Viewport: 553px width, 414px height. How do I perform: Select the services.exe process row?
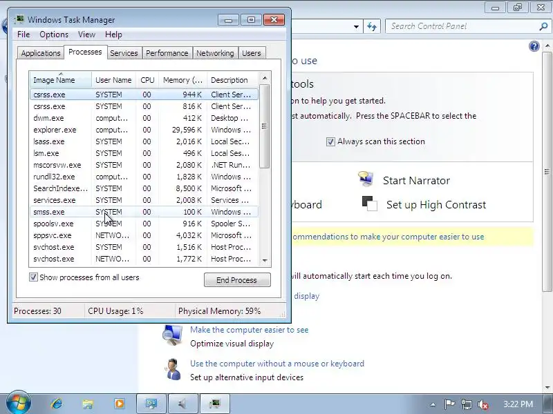point(144,200)
